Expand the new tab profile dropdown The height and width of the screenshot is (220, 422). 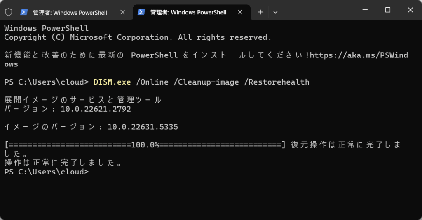pos(275,12)
